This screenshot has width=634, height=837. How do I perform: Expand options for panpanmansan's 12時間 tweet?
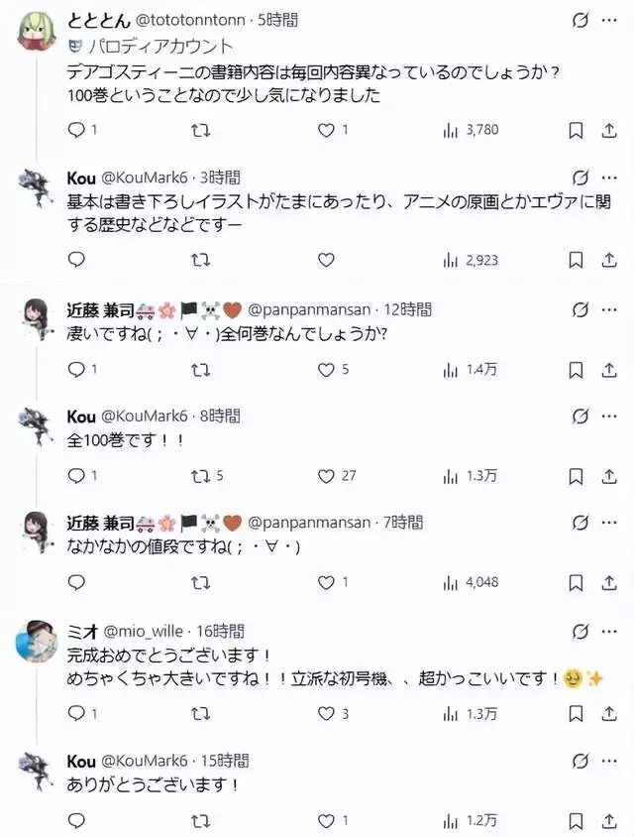point(607,308)
